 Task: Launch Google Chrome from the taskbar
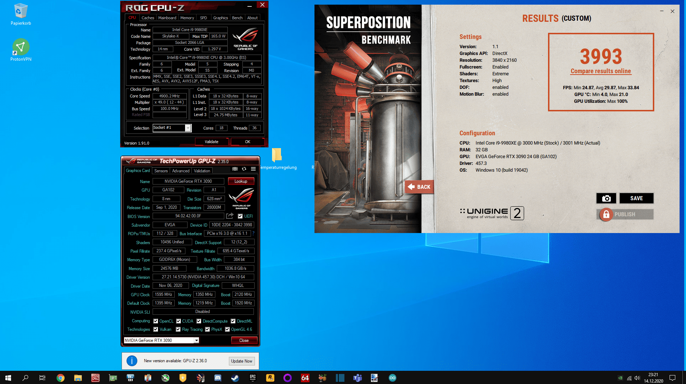61,378
